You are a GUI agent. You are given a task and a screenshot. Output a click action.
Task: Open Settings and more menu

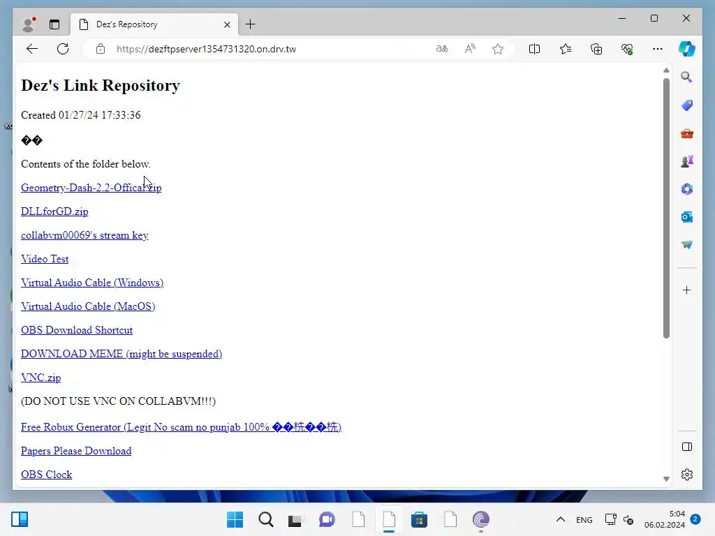(x=658, y=49)
